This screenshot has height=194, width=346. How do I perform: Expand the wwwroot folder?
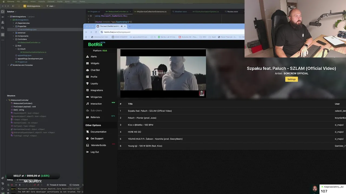click(x=13, y=33)
